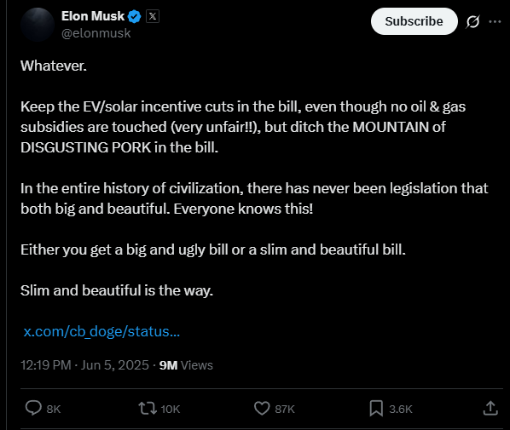Click the @elonmusk handle

point(96,33)
